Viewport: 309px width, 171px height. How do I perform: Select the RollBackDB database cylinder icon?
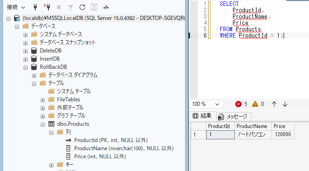coord(34,67)
